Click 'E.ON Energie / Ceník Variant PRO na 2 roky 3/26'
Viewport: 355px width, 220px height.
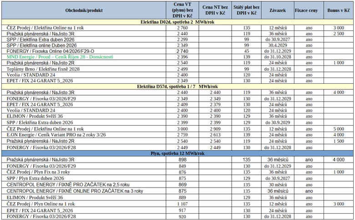[56, 135]
